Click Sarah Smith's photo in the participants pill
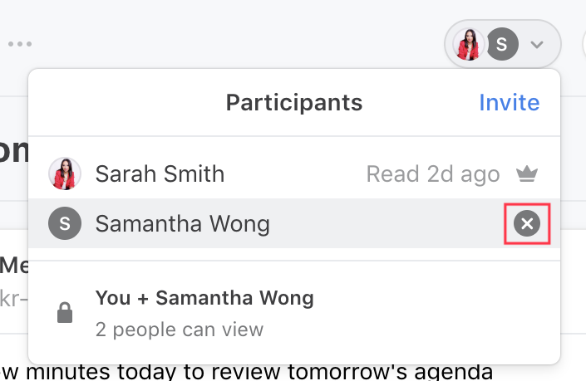 click(468, 44)
